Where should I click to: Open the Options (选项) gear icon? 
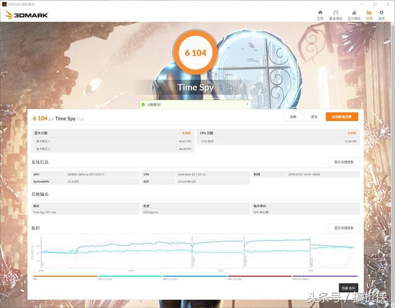[381, 12]
